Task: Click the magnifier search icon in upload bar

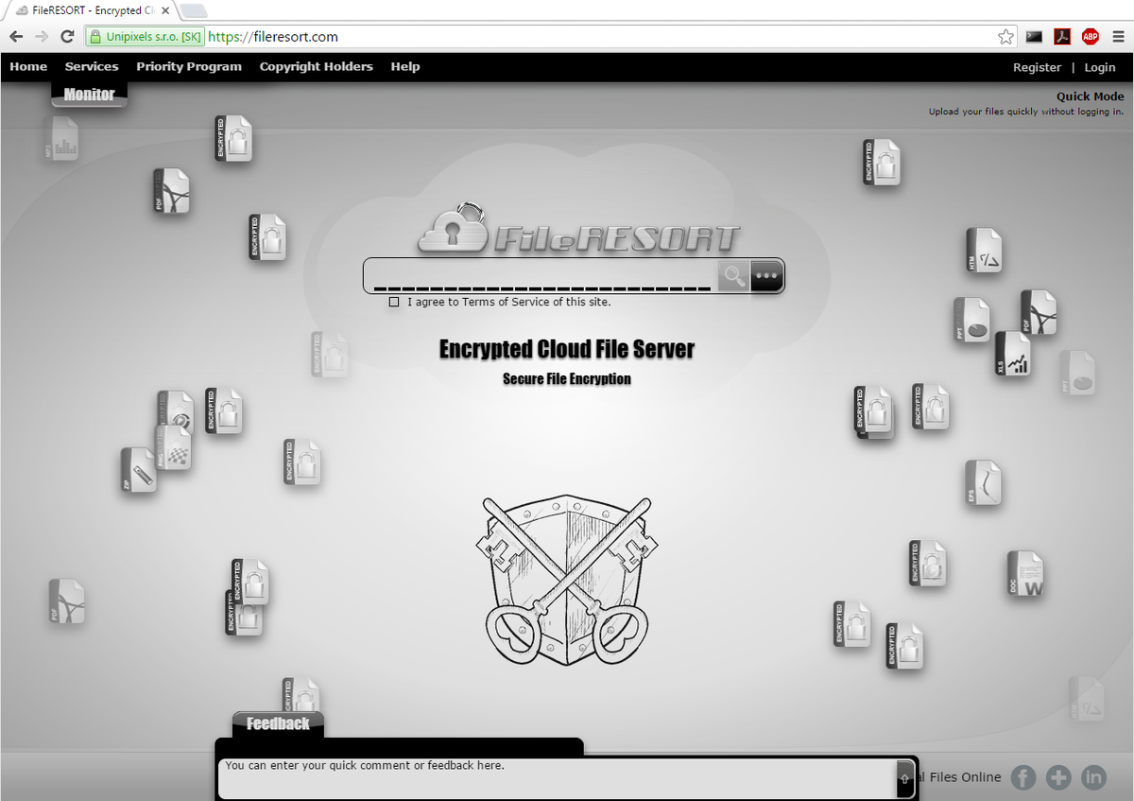Action: pyautogui.click(x=733, y=276)
